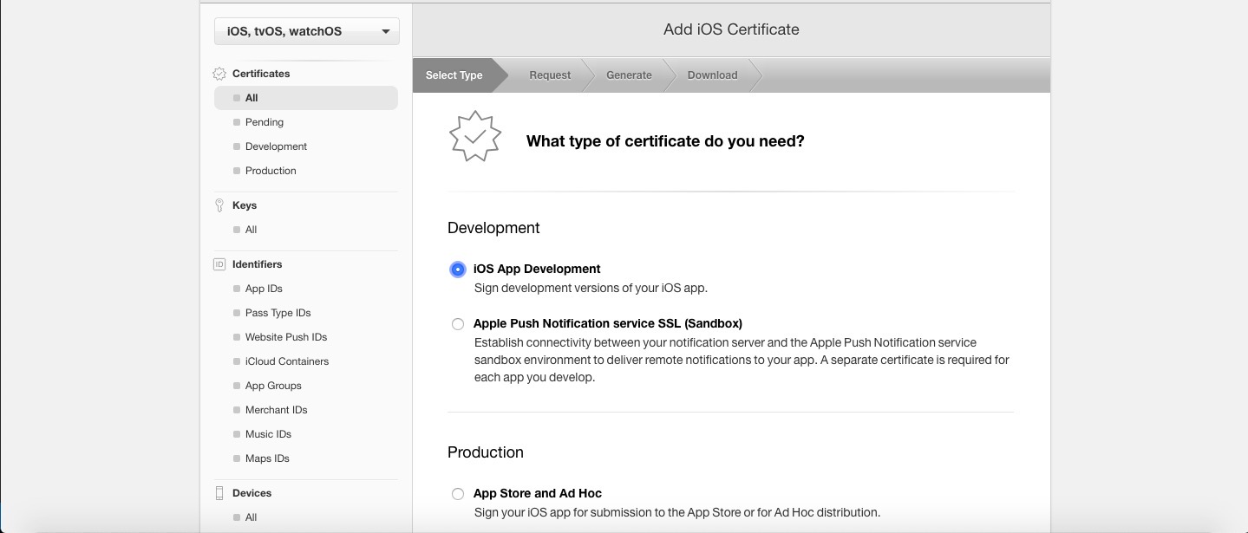Image resolution: width=1248 pixels, height=533 pixels.
Task: Open App Groups
Action: click(273, 386)
